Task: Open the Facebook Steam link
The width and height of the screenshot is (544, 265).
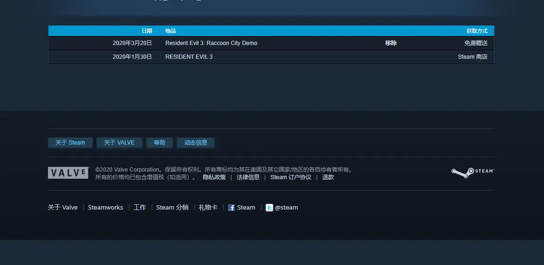Action: point(241,208)
